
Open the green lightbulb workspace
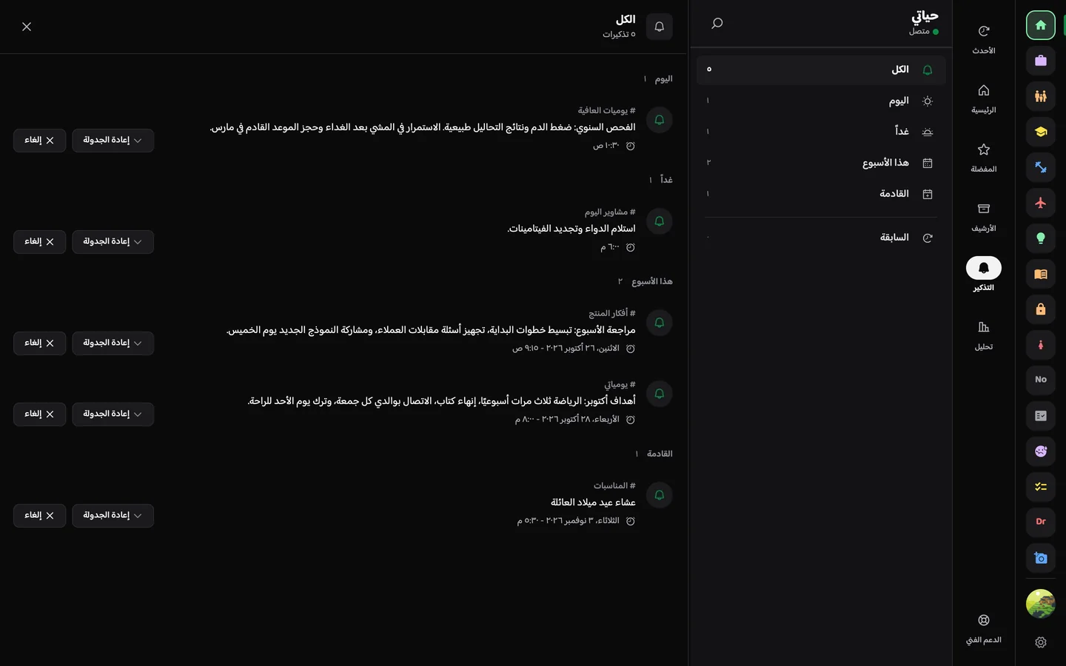click(x=1041, y=238)
